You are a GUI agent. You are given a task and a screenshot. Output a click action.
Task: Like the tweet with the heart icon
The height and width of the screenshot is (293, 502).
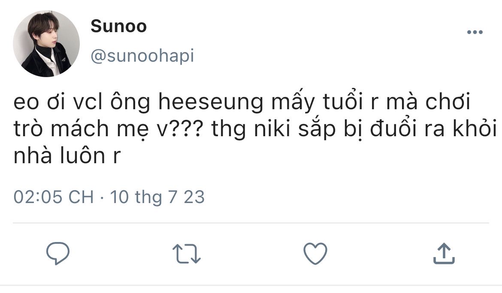(x=315, y=254)
